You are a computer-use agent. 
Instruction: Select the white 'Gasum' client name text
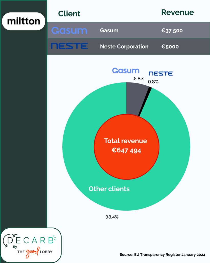pyautogui.click(x=109, y=30)
